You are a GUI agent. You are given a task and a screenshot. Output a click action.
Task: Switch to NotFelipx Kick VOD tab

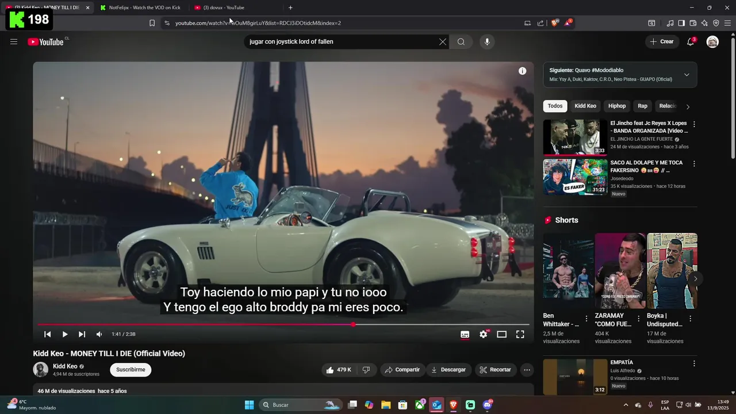coord(140,7)
